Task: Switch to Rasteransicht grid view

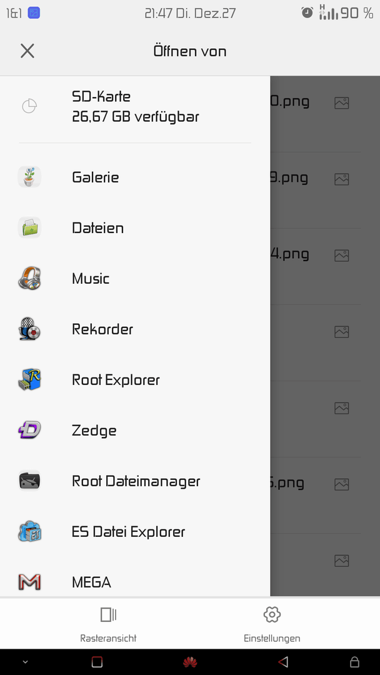Action: 108,623
